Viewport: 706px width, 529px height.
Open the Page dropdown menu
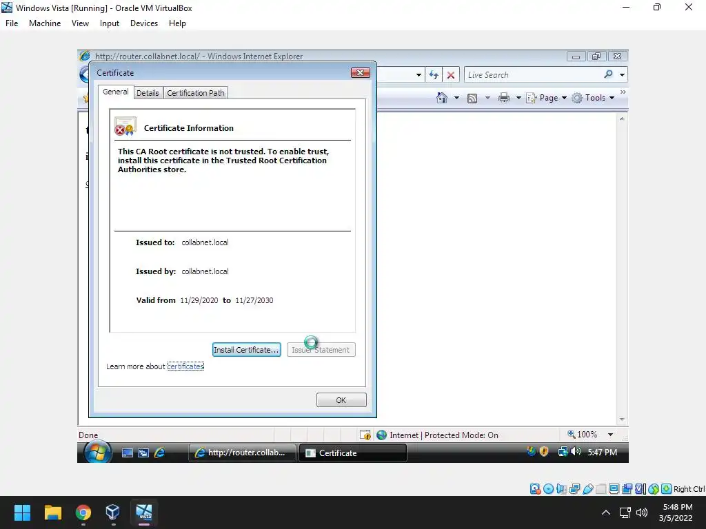click(547, 98)
